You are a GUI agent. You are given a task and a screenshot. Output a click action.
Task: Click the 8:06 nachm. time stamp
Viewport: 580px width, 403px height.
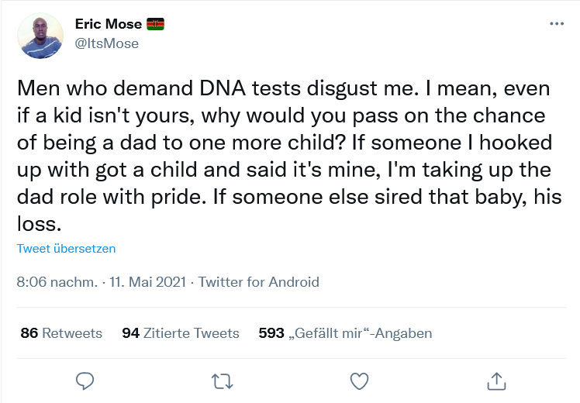click(x=57, y=282)
